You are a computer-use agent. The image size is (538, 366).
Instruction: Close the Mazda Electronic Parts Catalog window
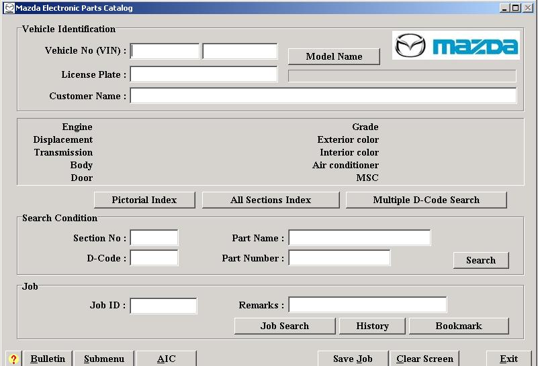coord(527,8)
